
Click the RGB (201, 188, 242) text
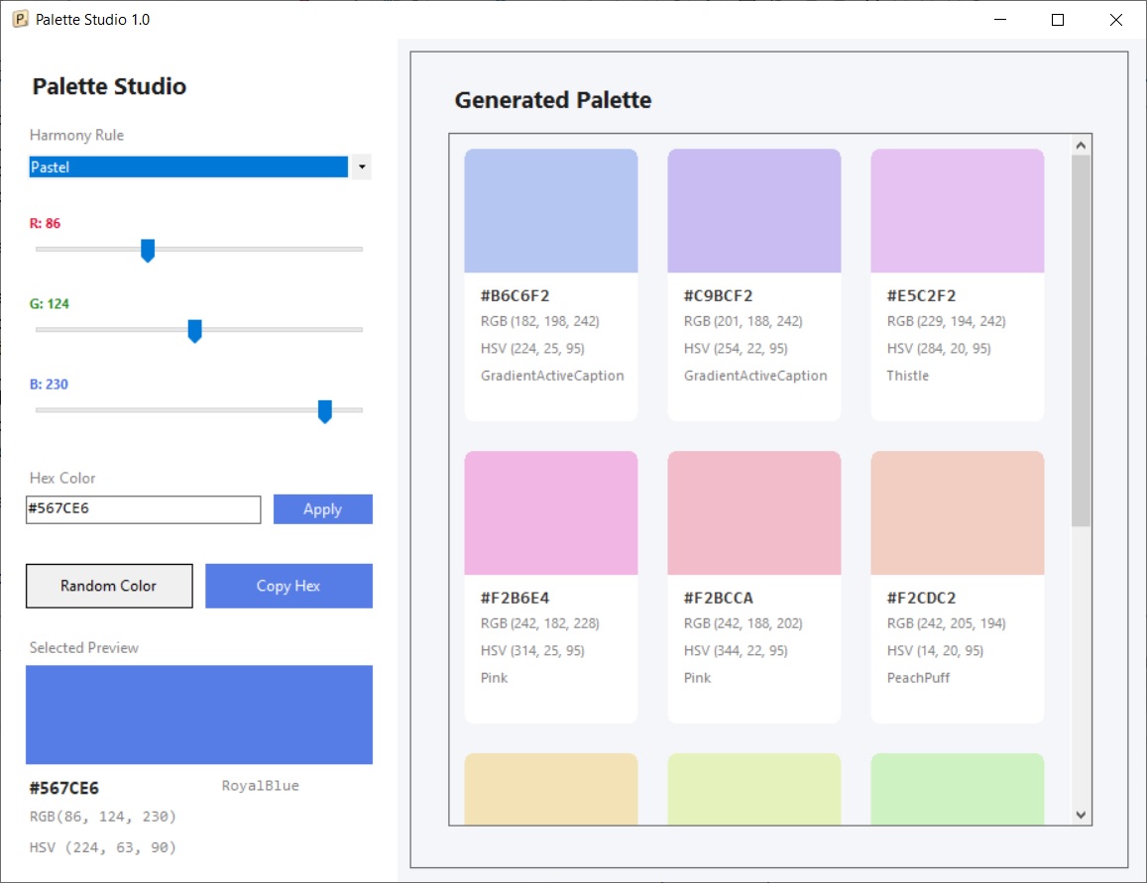(744, 321)
